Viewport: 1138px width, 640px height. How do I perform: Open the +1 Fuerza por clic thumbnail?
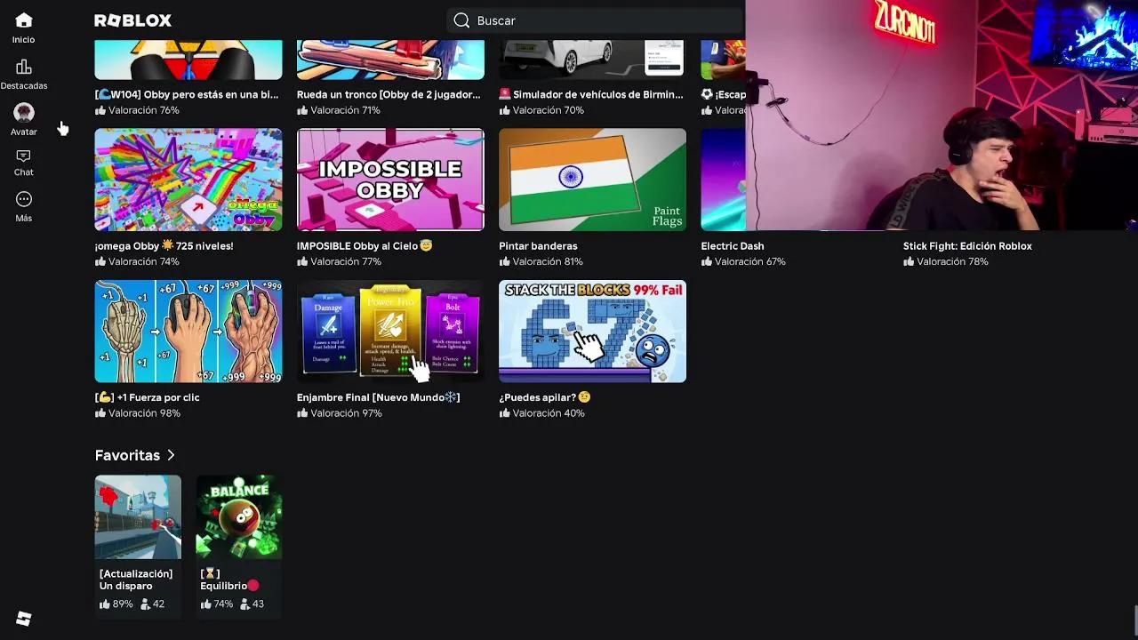pos(188,332)
